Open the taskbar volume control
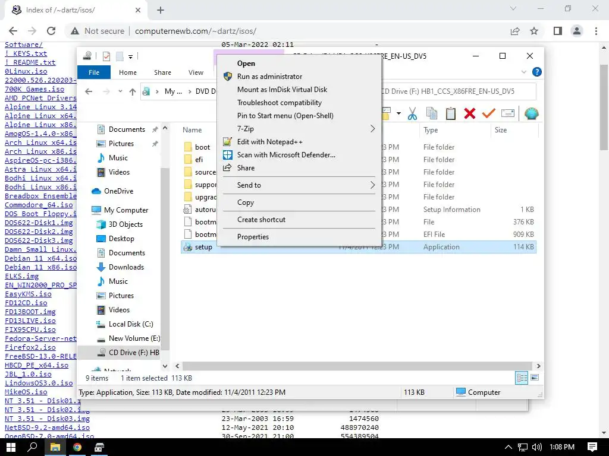The height and width of the screenshot is (456, 609). tap(537, 447)
